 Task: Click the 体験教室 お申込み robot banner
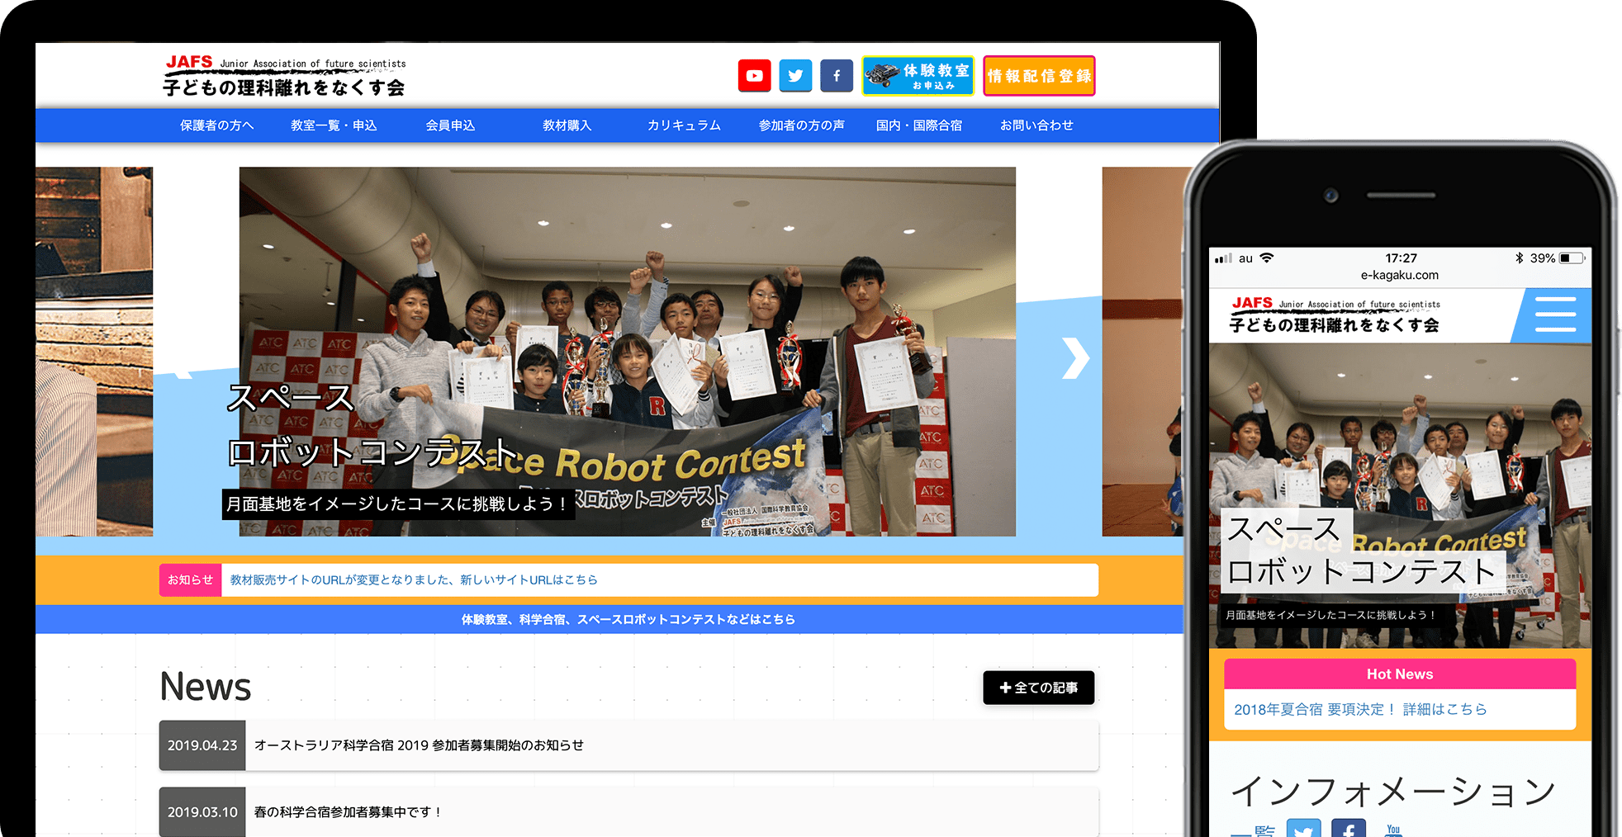918,76
